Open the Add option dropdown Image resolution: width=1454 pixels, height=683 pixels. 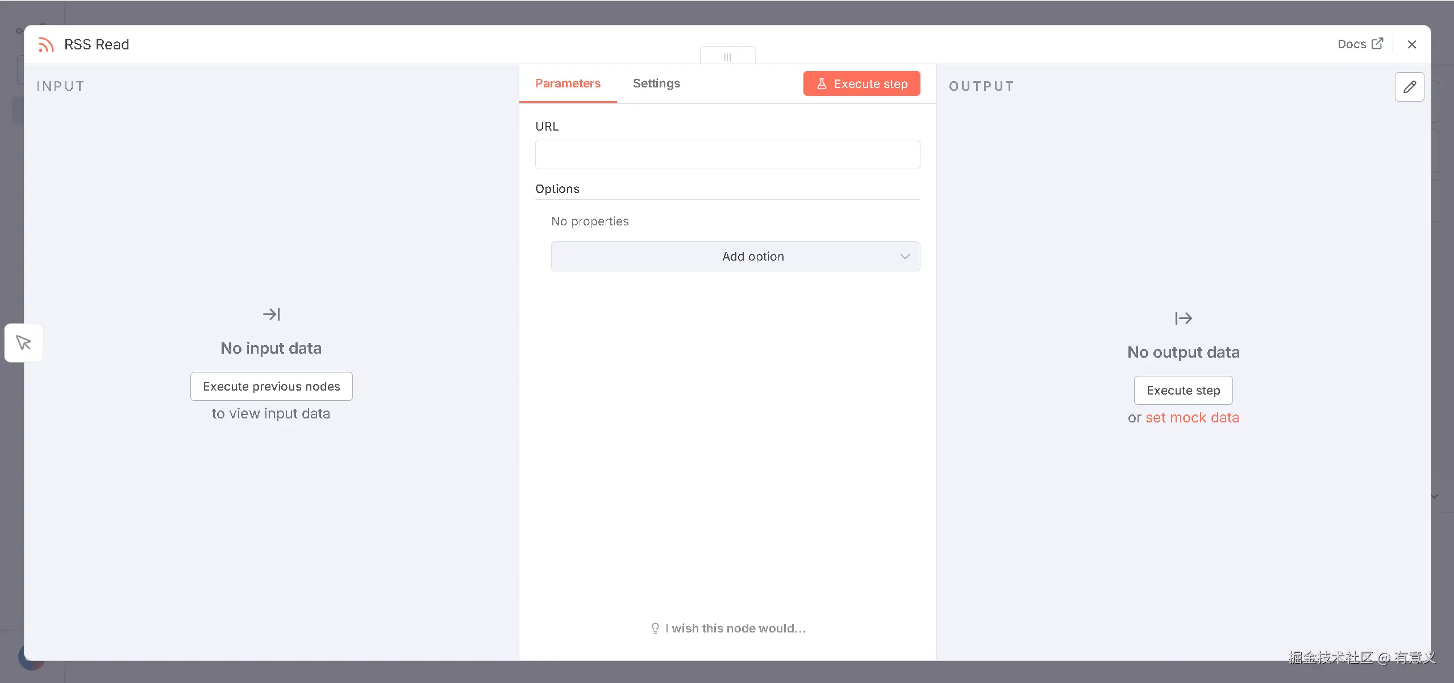735,257
